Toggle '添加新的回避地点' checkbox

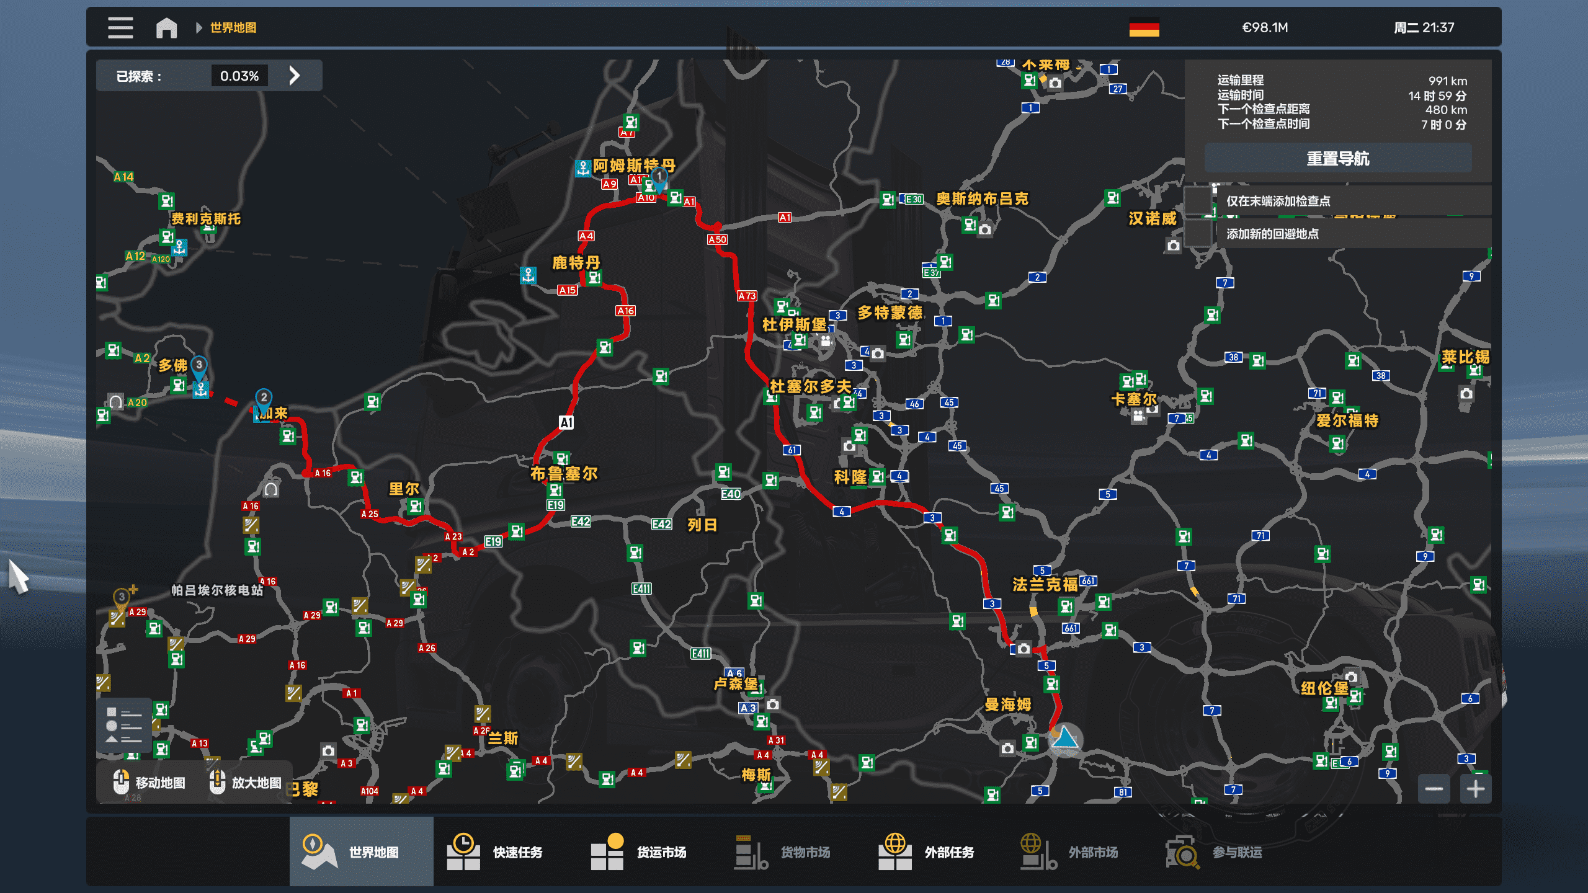pos(1198,234)
